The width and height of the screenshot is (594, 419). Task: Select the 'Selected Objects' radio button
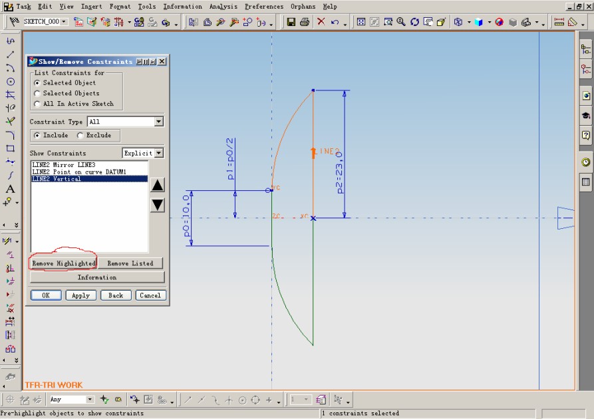(x=37, y=94)
